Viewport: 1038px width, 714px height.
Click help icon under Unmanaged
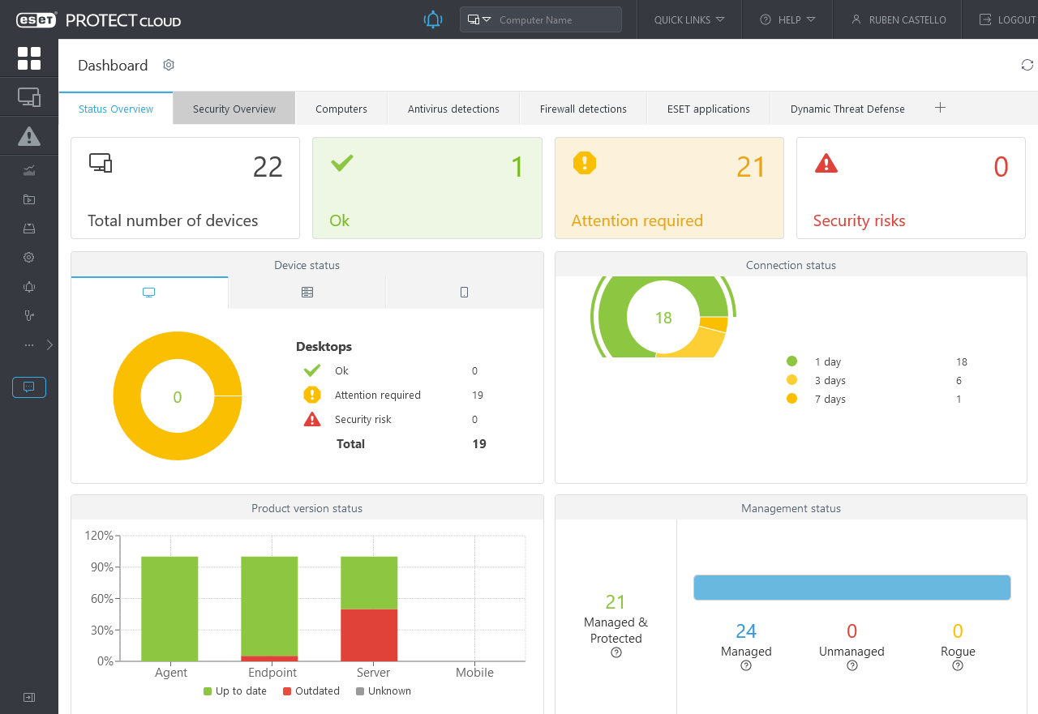852,666
